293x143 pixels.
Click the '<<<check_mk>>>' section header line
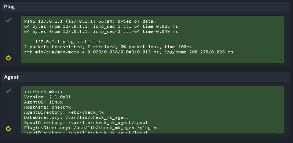43,92
